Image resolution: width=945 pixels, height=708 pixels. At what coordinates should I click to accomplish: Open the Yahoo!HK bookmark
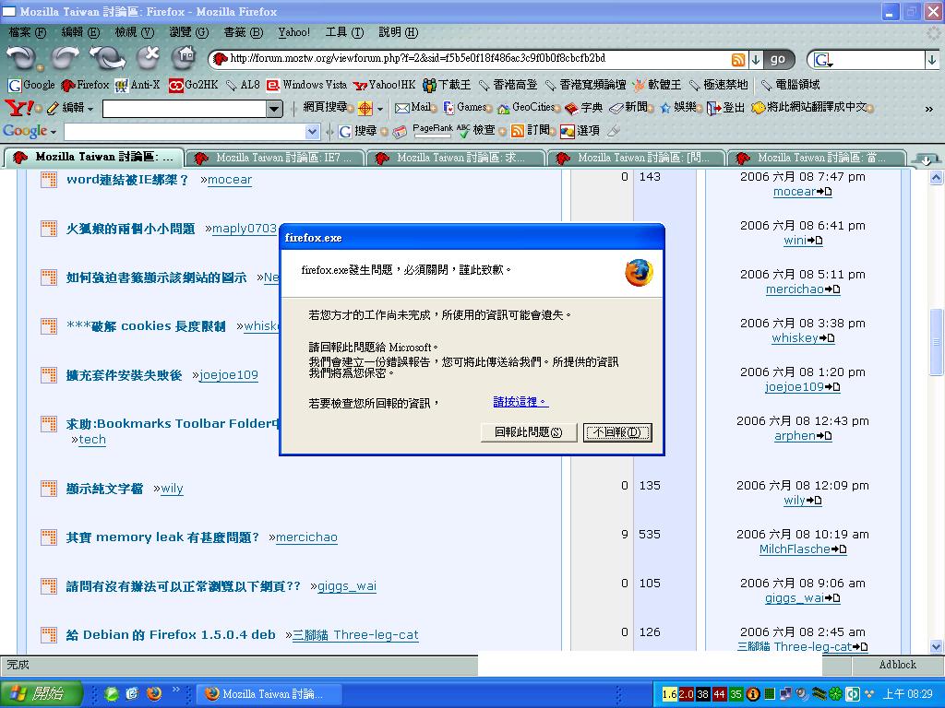385,85
